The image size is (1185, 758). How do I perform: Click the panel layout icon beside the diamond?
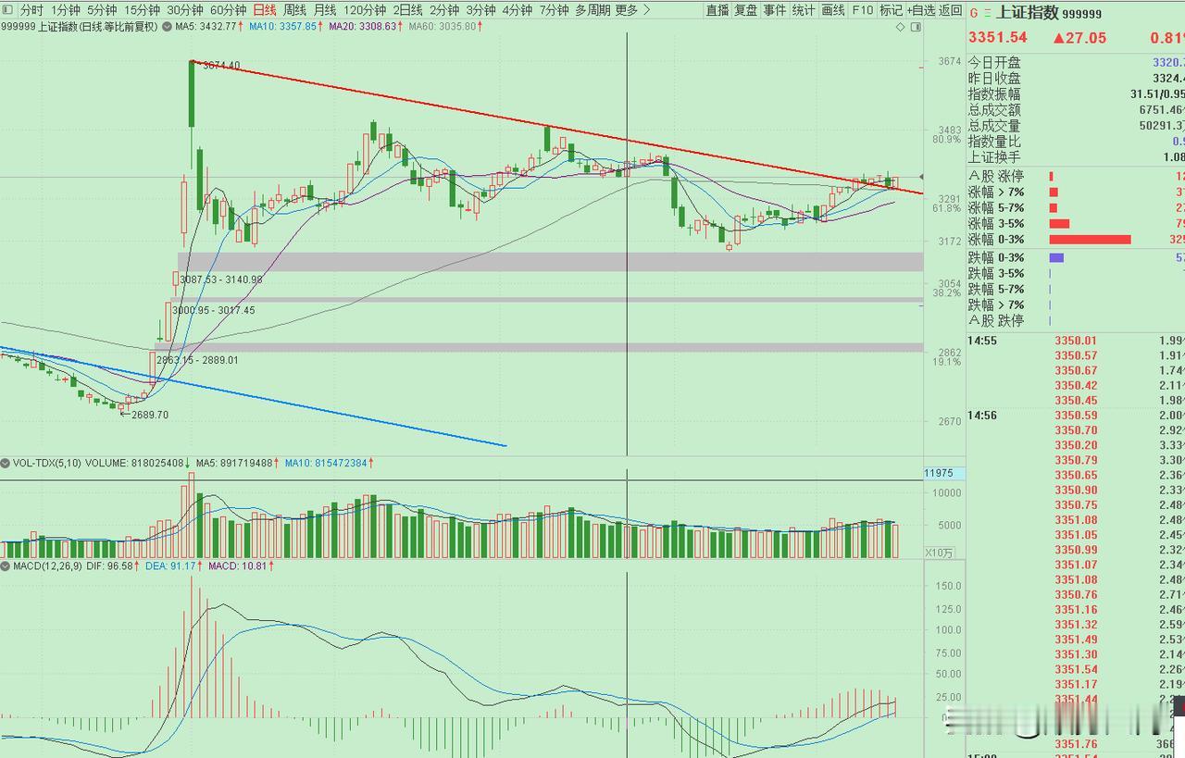pyautogui.click(x=917, y=28)
